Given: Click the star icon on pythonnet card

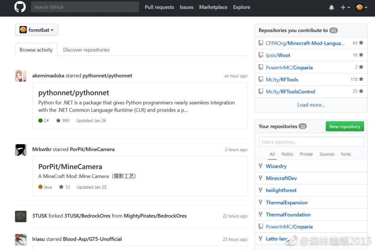Looking at the screenshot, I should point(58,120).
